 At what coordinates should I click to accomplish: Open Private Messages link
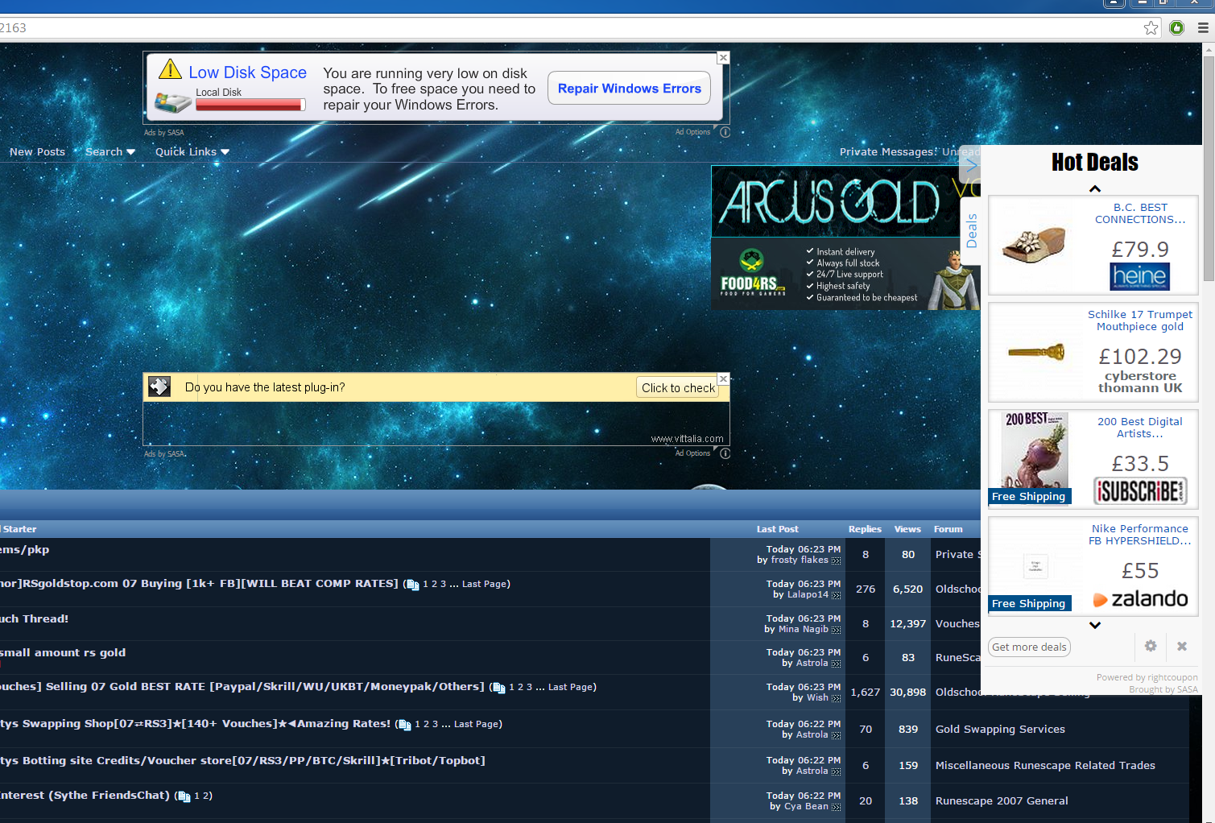coord(887,151)
